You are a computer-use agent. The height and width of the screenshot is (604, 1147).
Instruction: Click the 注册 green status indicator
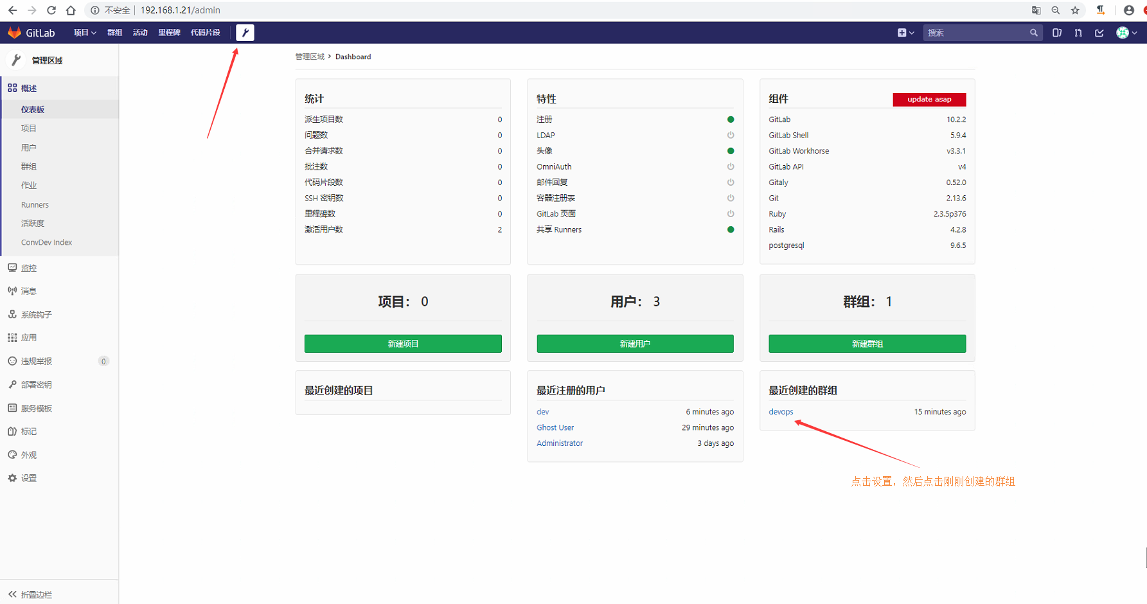point(731,120)
